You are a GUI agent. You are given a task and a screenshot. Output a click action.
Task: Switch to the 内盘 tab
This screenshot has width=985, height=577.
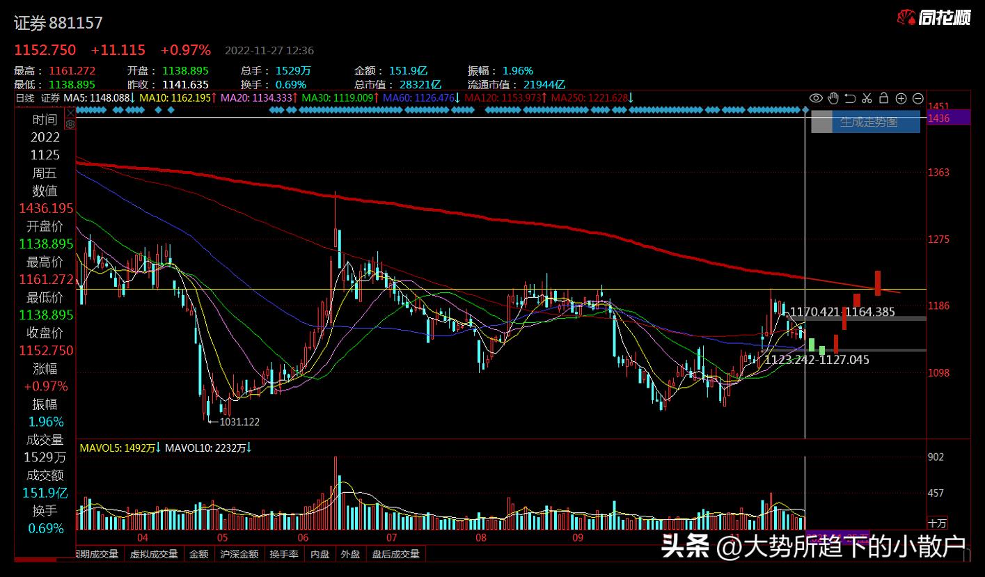(x=320, y=554)
